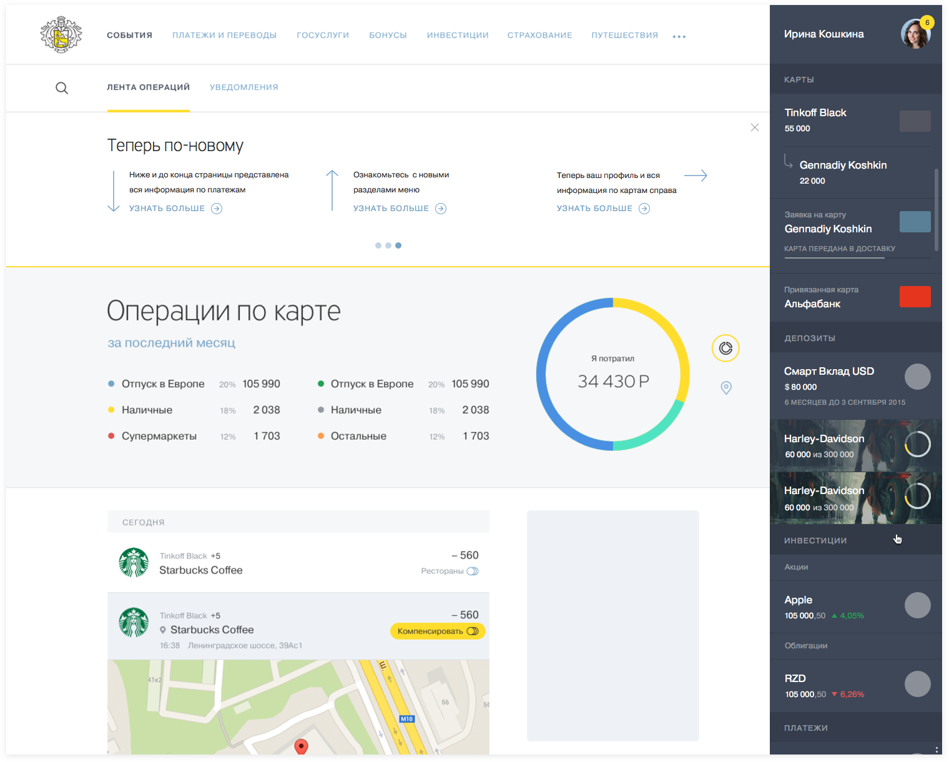949x762 pixels.
Task: Click the blue card swatch for Заявка на карту
Action: [915, 222]
